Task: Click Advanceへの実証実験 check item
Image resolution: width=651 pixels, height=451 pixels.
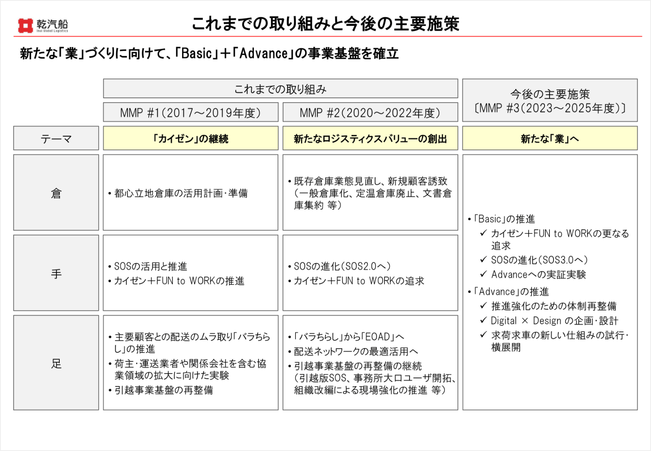Action: point(533,275)
